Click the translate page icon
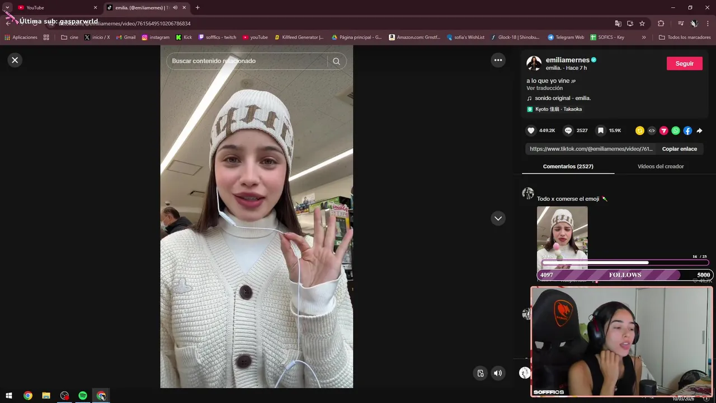This screenshot has width=716, height=403. [x=618, y=24]
